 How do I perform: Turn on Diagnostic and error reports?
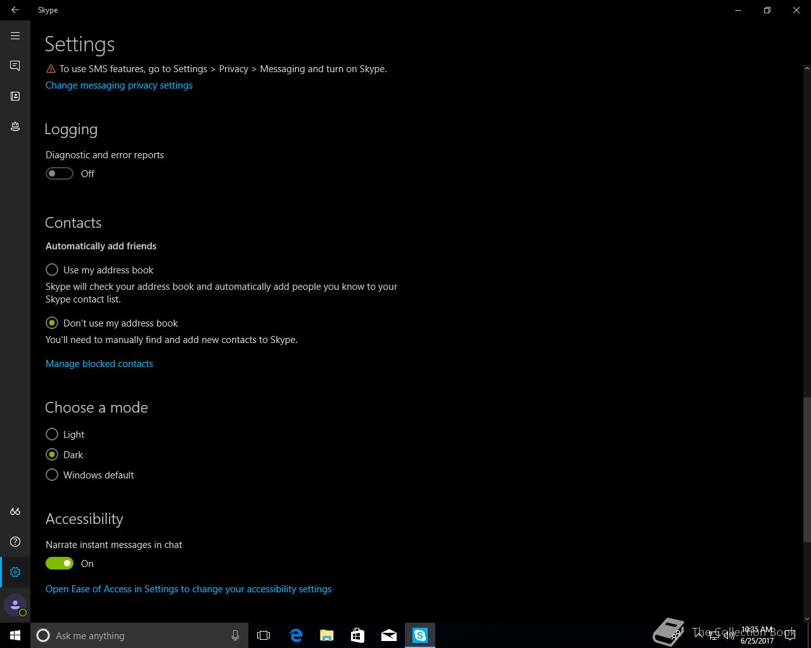(x=60, y=173)
